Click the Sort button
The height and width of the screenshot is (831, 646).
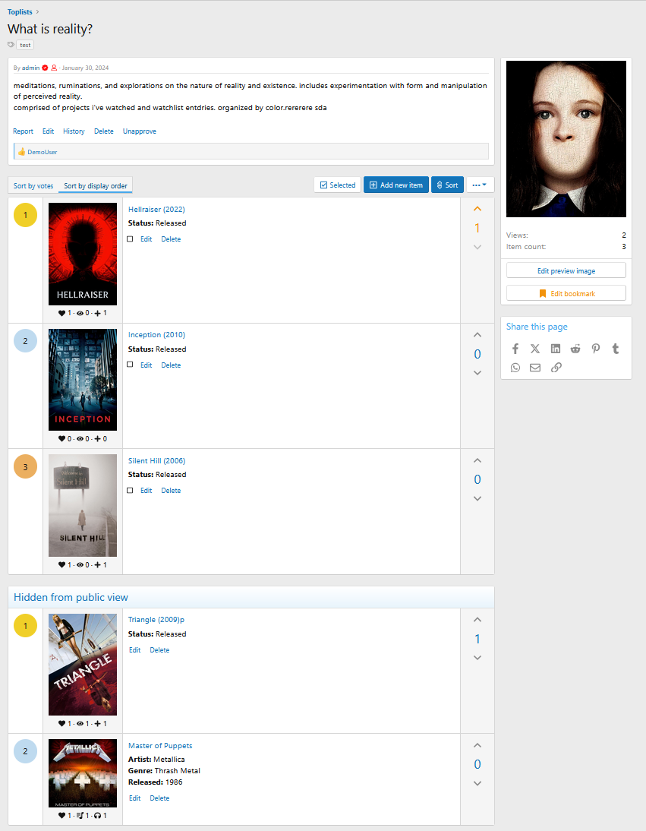click(x=447, y=185)
